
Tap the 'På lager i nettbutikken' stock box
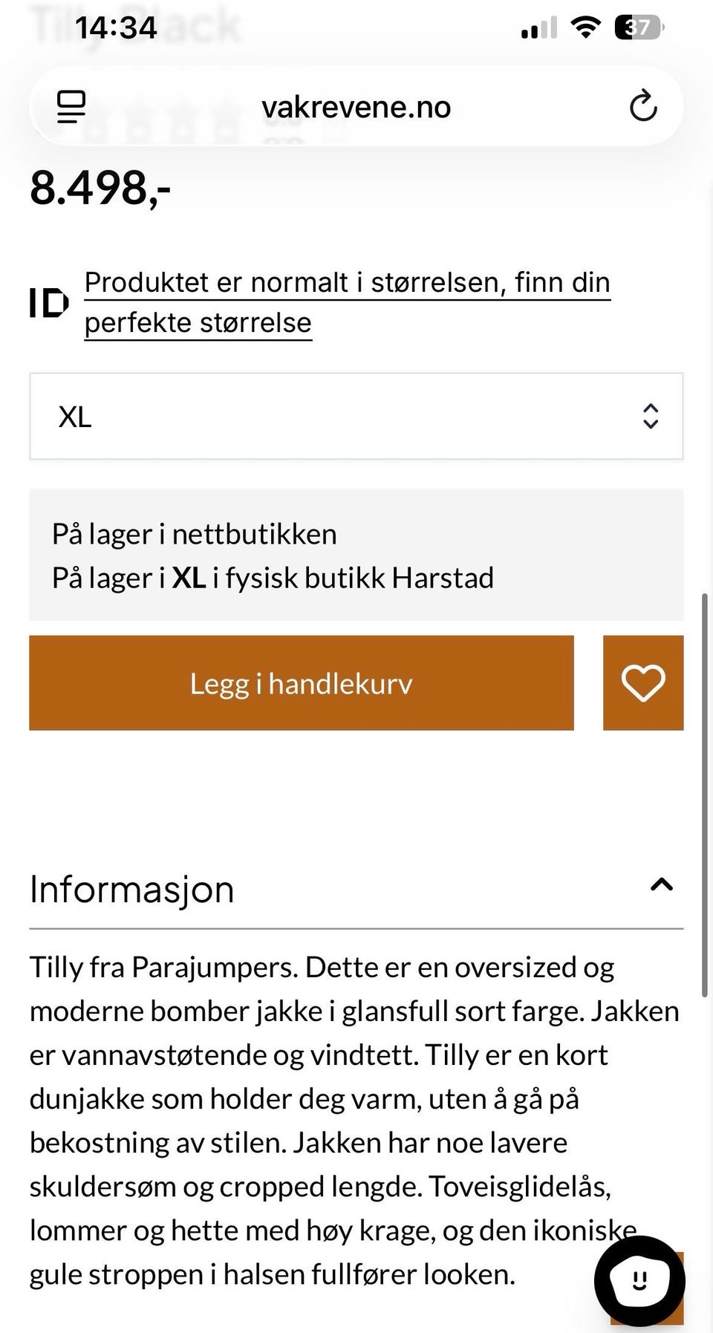[x=355, y=555]
